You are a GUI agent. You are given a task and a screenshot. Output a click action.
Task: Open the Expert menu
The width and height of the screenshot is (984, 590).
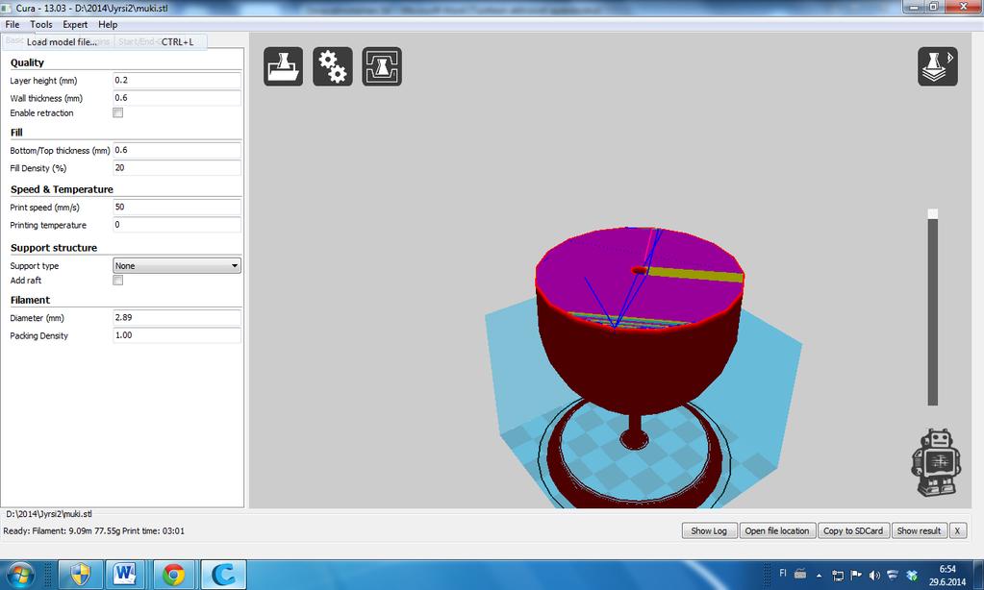[75, 24]
